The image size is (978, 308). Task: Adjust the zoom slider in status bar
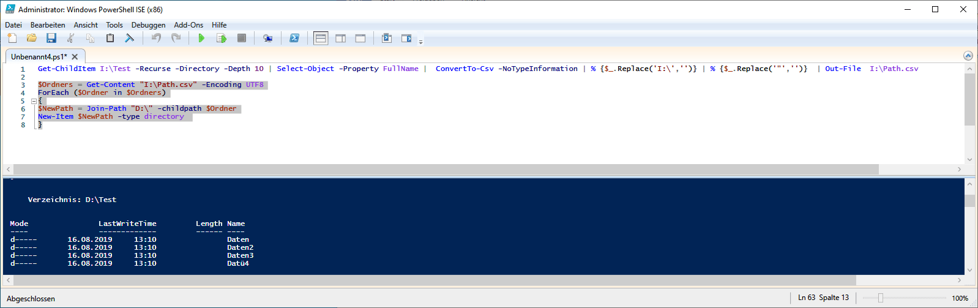tap(881, 298)
